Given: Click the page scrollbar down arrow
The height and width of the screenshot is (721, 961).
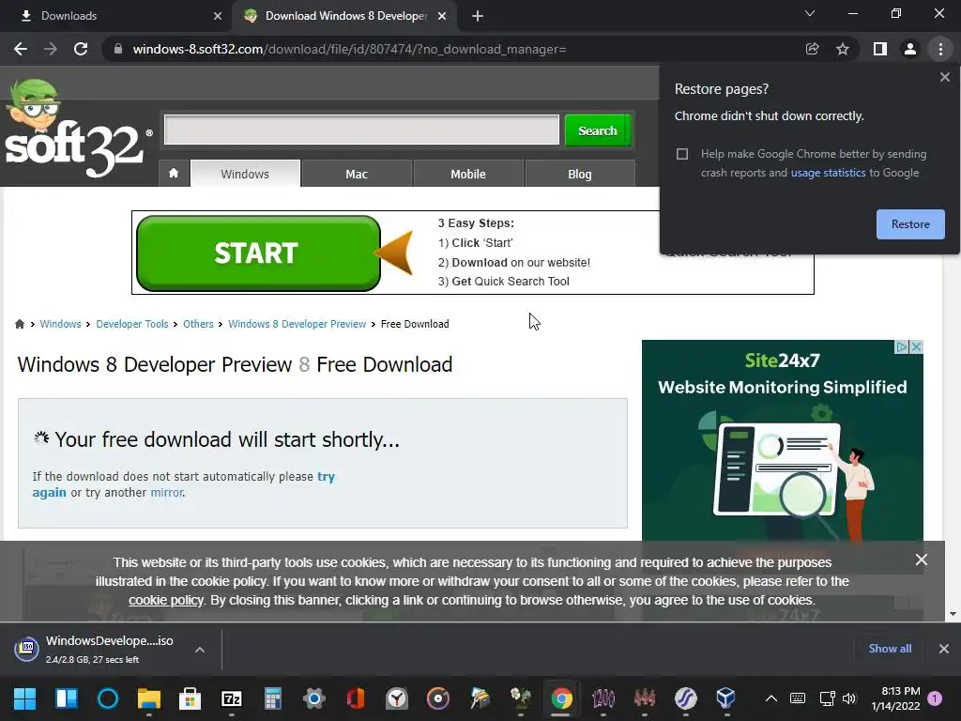Looking at the screenshot, I should (953, 614).
